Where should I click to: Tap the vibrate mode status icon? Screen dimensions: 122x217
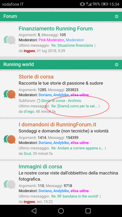point(82,4)
